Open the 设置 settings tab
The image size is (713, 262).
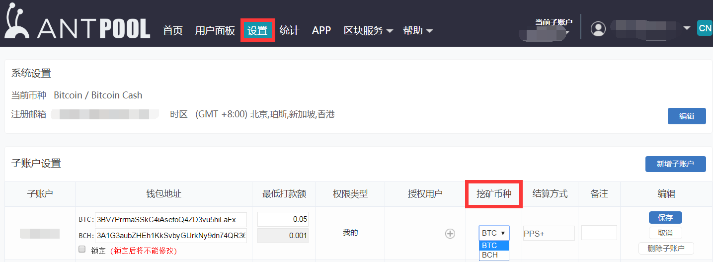click(x=257, y=31)
